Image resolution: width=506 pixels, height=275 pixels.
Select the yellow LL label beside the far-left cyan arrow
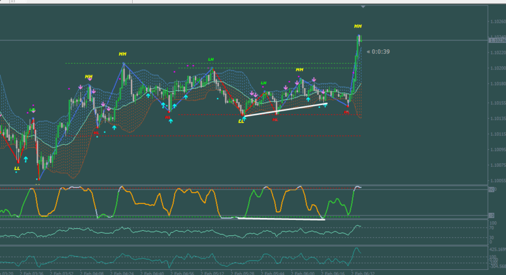point(17,168)
